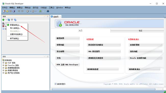
Task: Minimize the Reports (报告) panel
Action: point(48,57)
